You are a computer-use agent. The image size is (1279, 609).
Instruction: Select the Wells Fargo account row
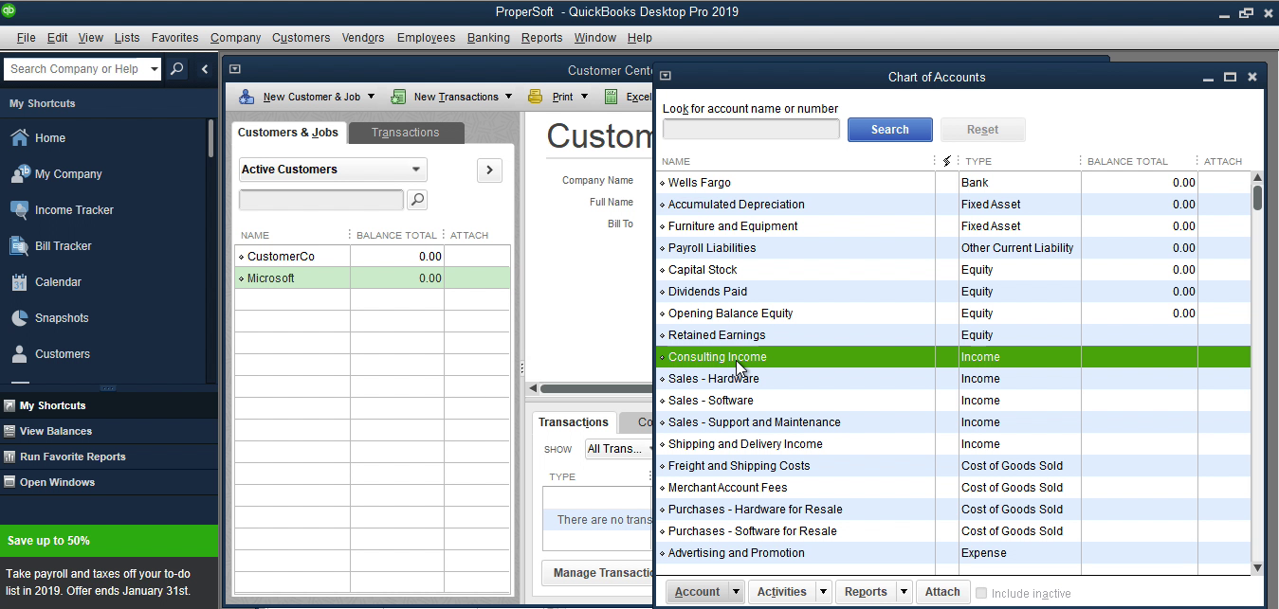point(953,183)
